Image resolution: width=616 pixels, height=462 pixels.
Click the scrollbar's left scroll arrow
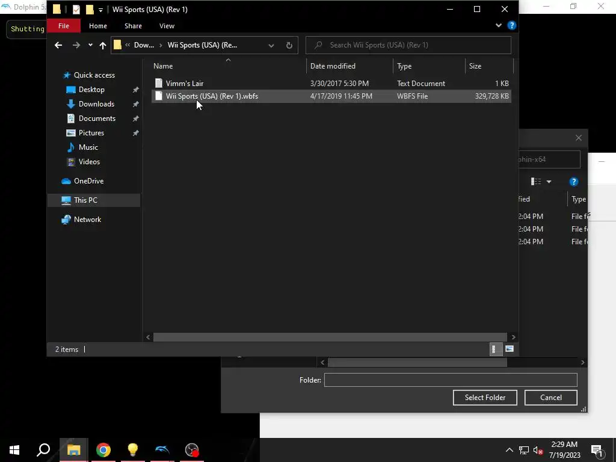click(x=148, y=337)
